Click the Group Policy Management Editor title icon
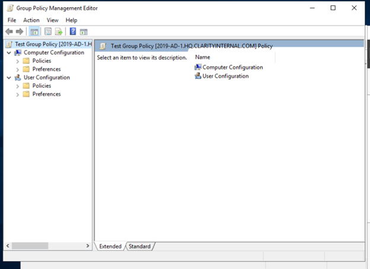Screen dimensions: 370x269 tap(10, 8)
